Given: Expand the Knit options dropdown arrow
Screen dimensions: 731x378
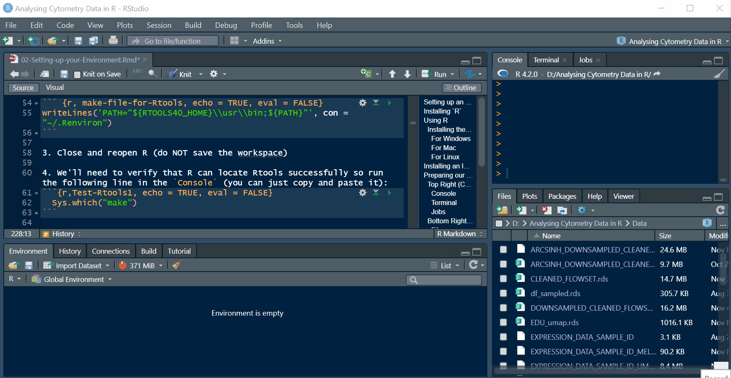Looking at the screenshot, I should 200,74.
